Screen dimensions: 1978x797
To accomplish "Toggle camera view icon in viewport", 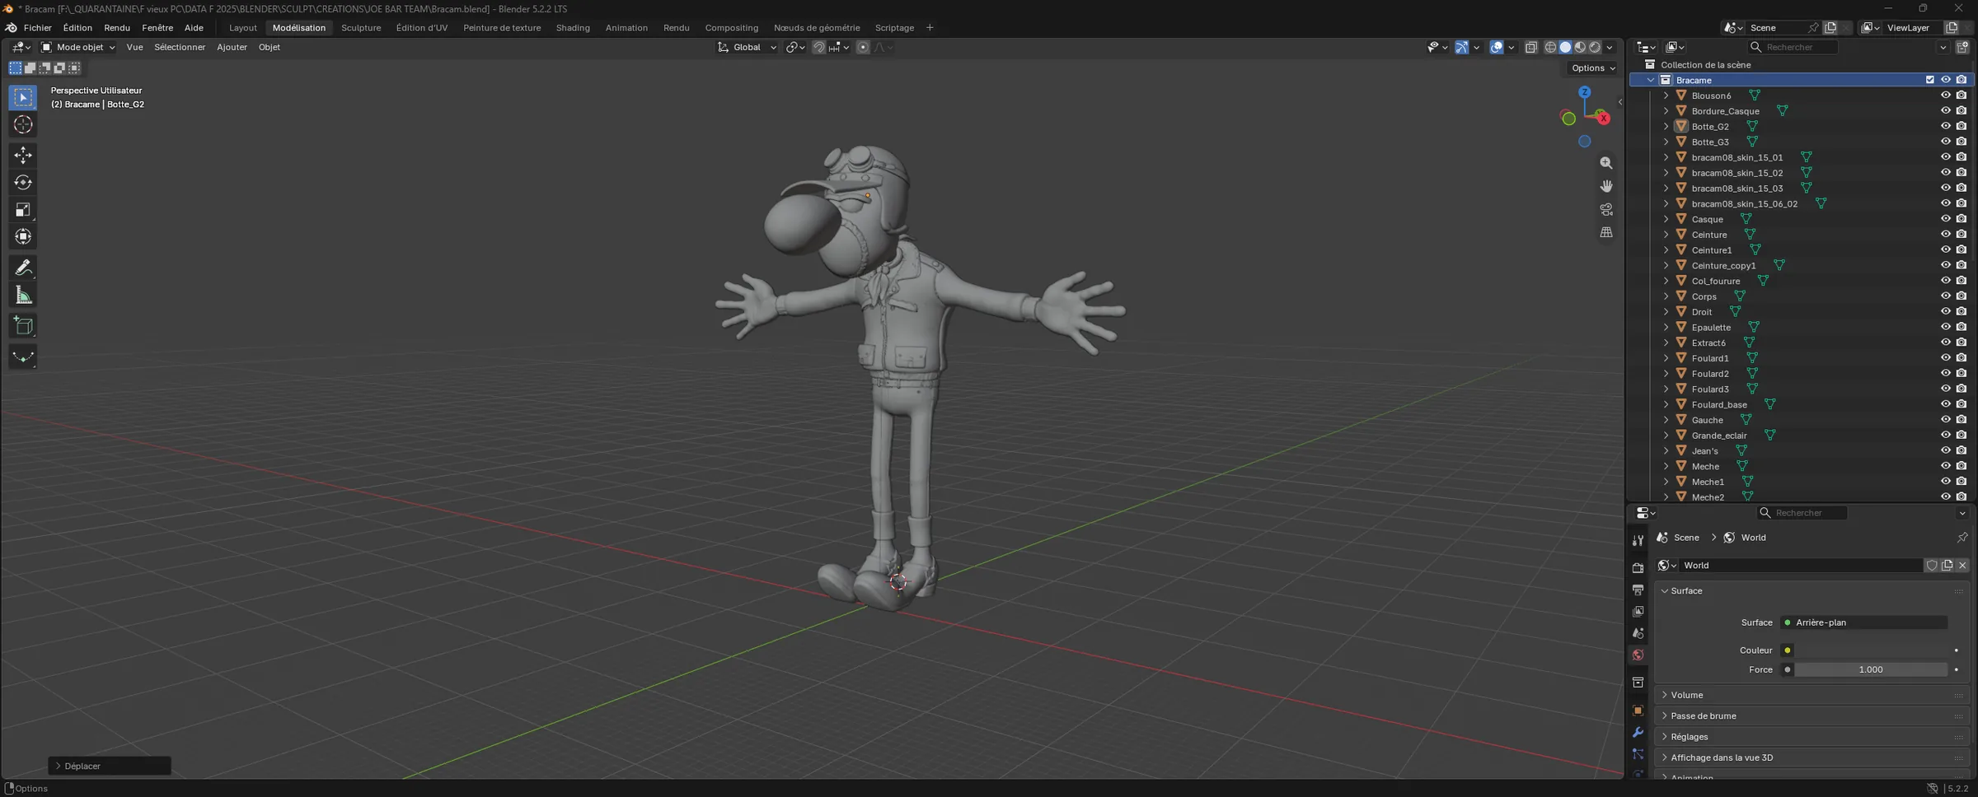I will [x=1606, y=209].
